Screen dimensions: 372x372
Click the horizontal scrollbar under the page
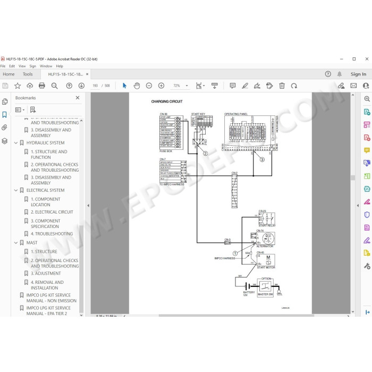click(236, 316)
